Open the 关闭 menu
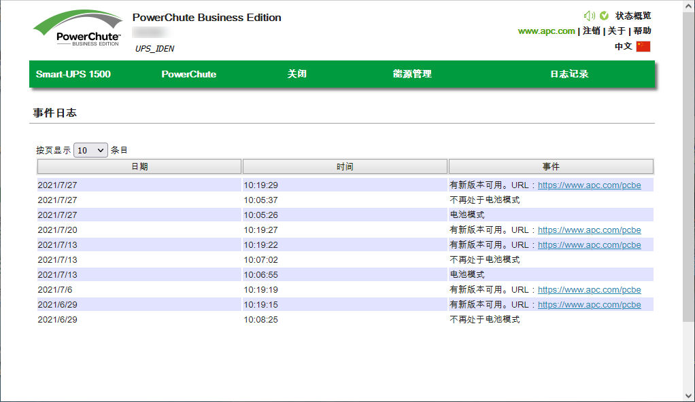The width and height of the screenshot is (695, 402). (297, 74)
